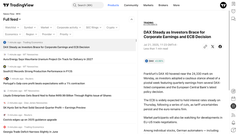Click the 'News Flow' label
The image size is (237, 134).
coord(9,14)
